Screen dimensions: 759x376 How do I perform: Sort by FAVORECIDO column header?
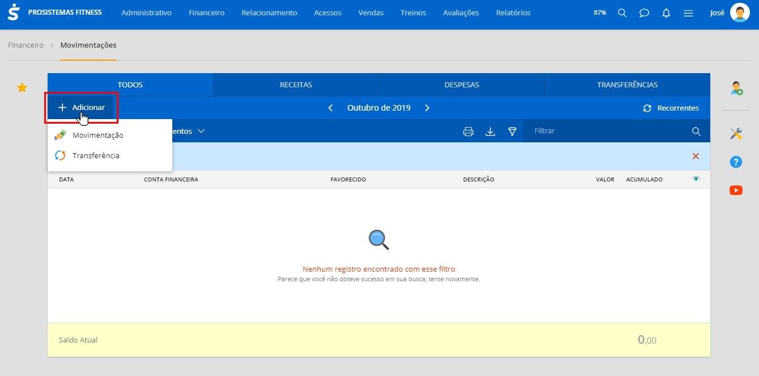(x=348, y=179)
